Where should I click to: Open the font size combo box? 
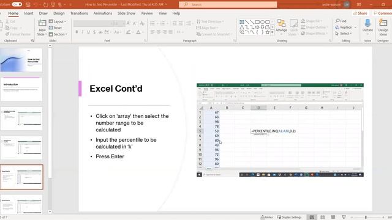click(x=119, y=23)
